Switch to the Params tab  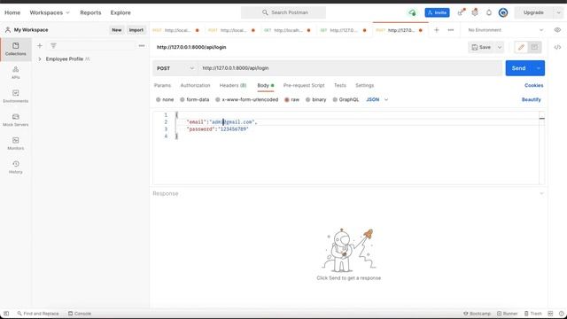click(x=162, y=85)
